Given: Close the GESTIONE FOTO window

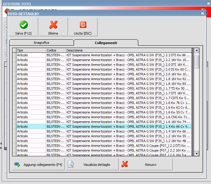Looking at the screenshot, I should 208,3.
